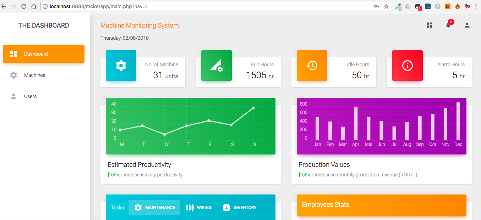Click the December bar in Production Values chart

[458, 121]
